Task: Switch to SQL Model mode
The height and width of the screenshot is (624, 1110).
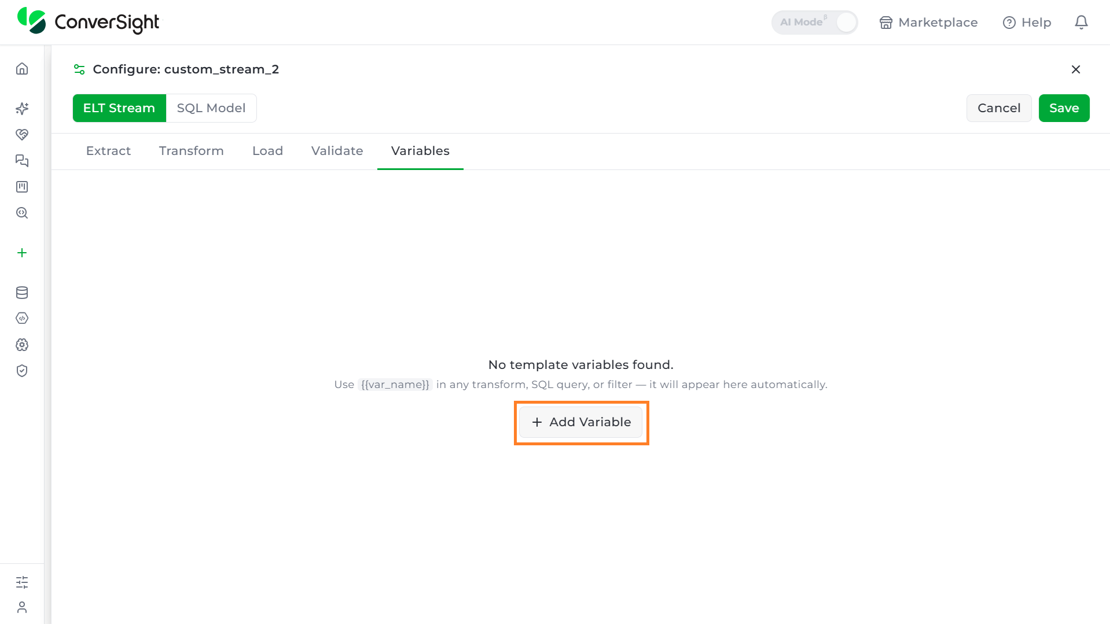Action: click(x=211, y=108)
